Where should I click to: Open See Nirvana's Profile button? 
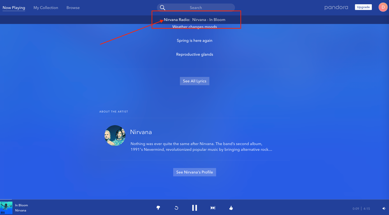194,172
